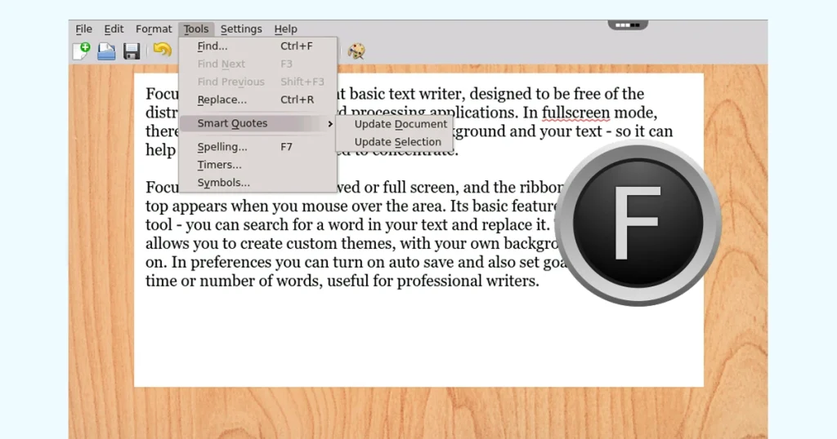
Task: Open the Help menu
Action: (x=285, y=29)
